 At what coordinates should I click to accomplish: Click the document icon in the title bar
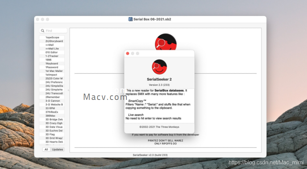(131, 19)
